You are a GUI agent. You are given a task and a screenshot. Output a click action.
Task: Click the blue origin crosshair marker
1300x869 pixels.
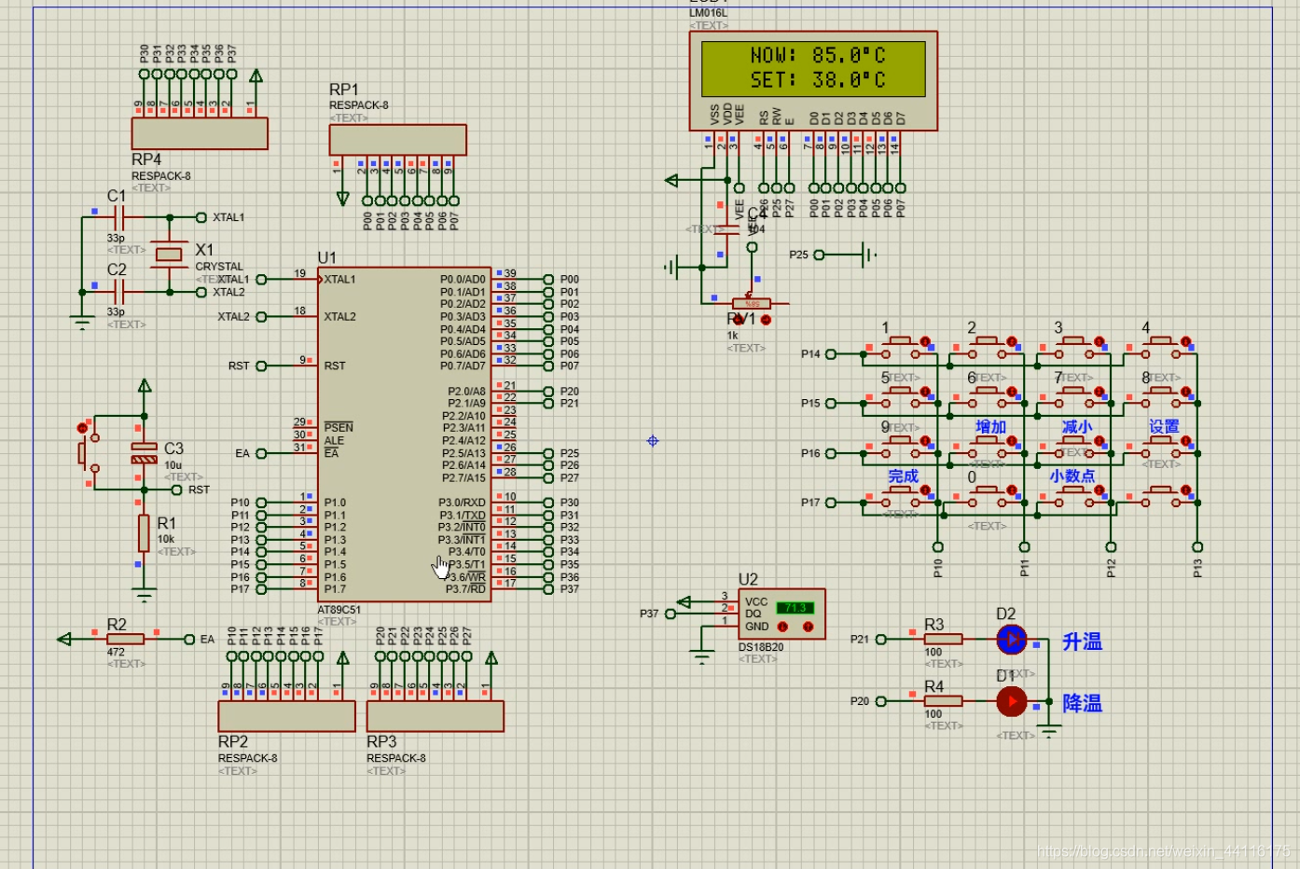pyautogui.click(x=653, y=441)
